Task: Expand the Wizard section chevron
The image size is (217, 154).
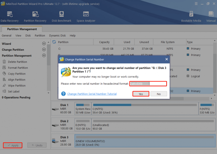Action: [44, 44]
